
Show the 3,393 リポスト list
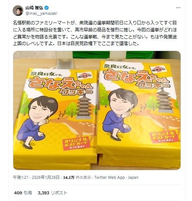tap(52, 193)
